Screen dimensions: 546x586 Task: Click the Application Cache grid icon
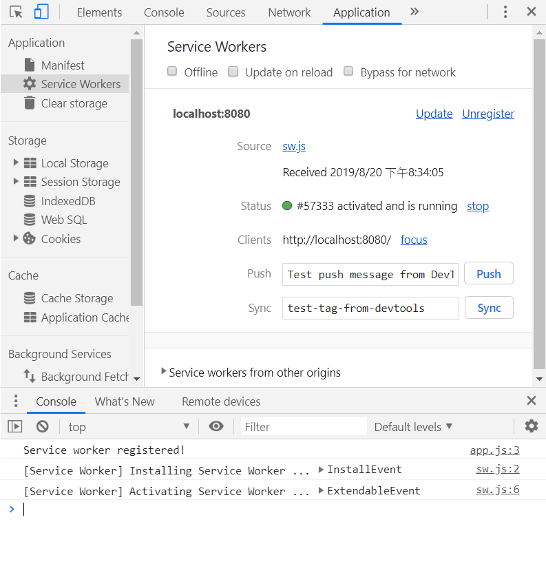[x=30, y=317]
